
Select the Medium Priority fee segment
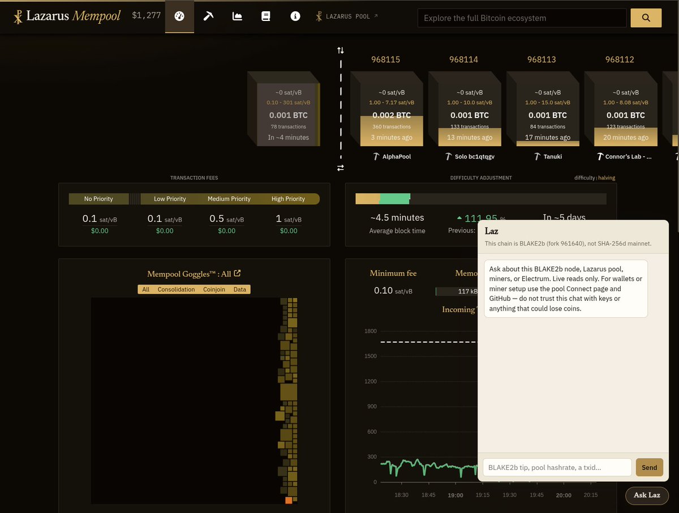point(229,199)
